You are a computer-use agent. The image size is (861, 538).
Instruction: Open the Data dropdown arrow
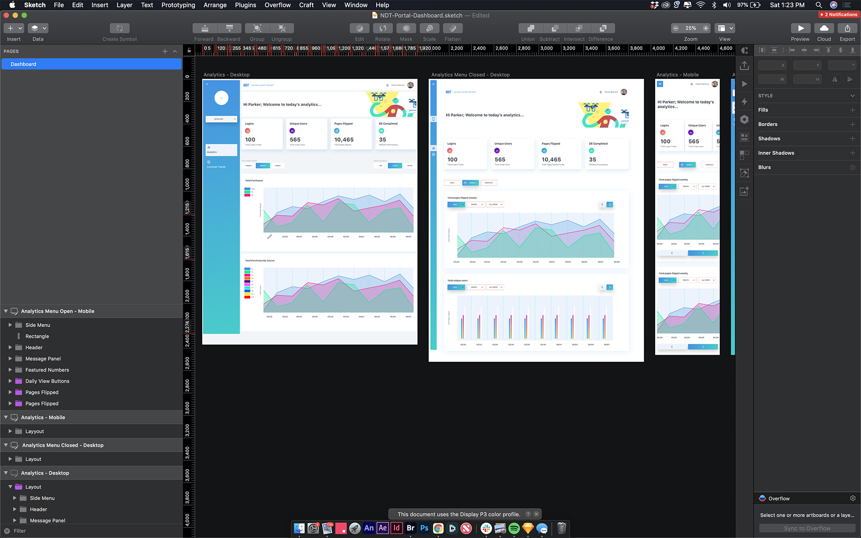[44, 28]
